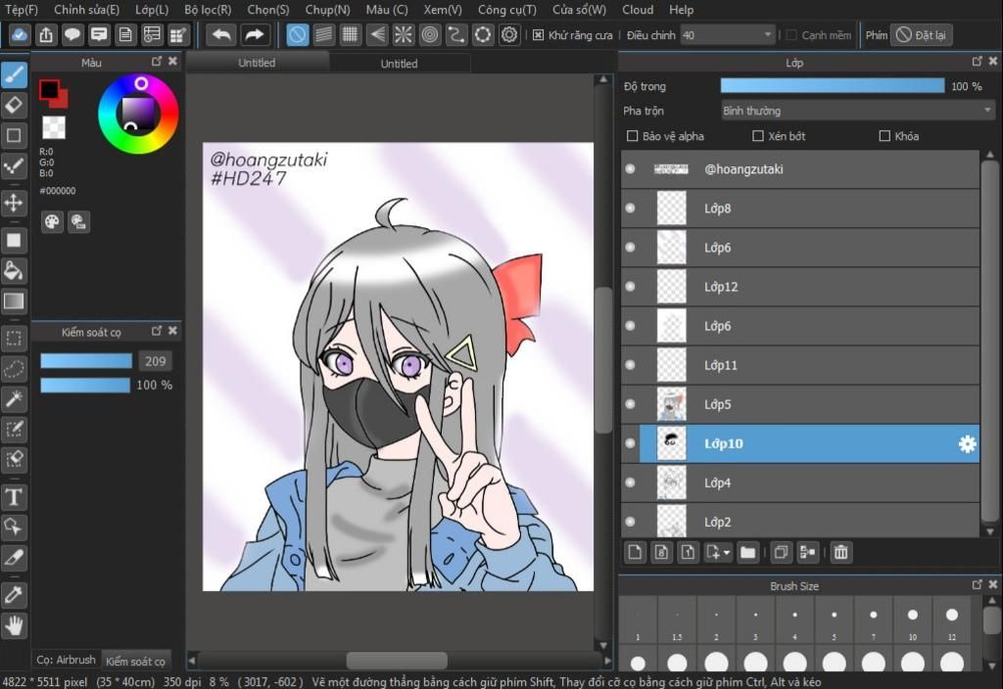The width and height of the screenshot is (1003, 689).
Task: Open the Cửa sổ(W) menu
Action: point(579,10)
